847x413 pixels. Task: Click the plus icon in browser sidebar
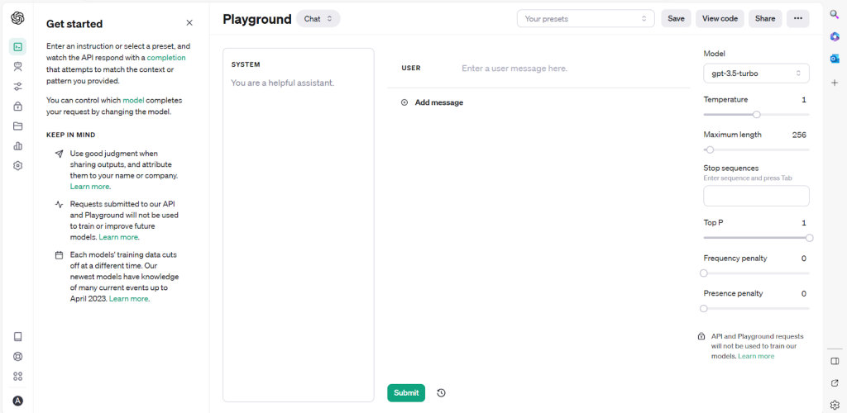[x=835, y=83]
